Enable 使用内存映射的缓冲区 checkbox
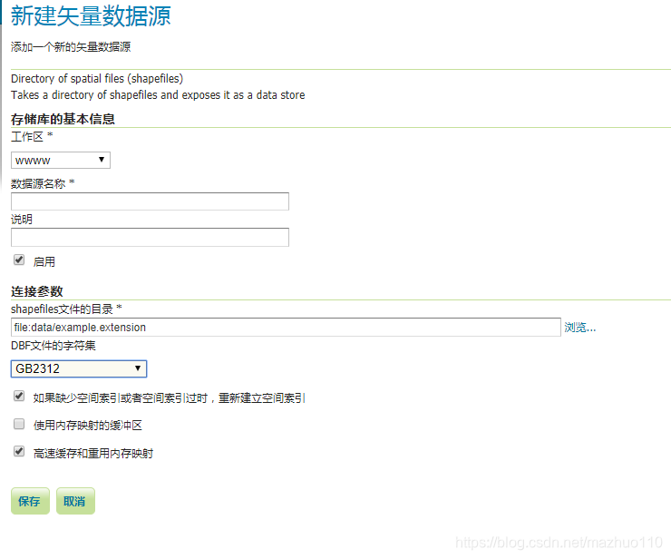 tap(19, 424)
